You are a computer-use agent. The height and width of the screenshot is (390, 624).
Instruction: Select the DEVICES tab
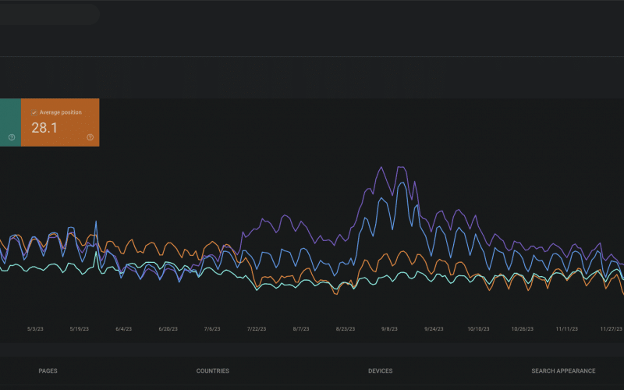pyautogui.click(x=380, y=371)
